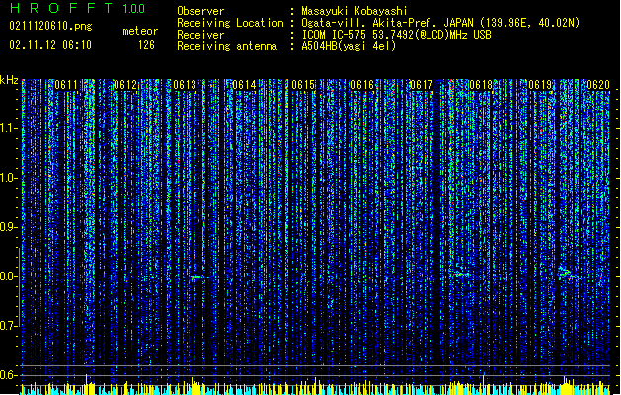The width and height of the screenshot is (621, 395).
Task: Click the kHz axis unit label
Action: point(9,80)
